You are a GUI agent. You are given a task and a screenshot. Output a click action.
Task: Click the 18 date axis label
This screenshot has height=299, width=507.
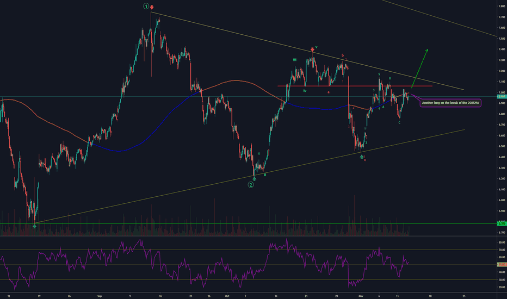click(x=430, y=296)
